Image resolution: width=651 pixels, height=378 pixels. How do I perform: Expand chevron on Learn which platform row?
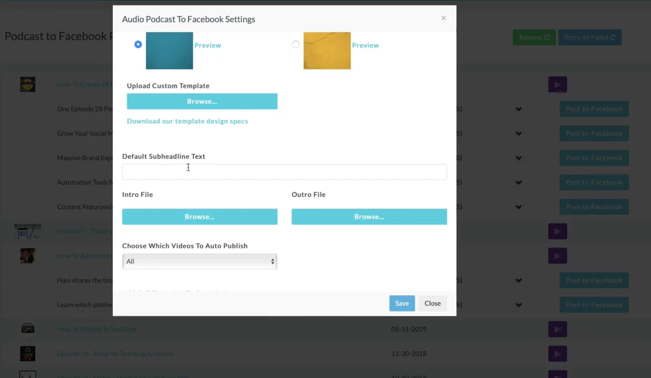[x=519, y=304]
